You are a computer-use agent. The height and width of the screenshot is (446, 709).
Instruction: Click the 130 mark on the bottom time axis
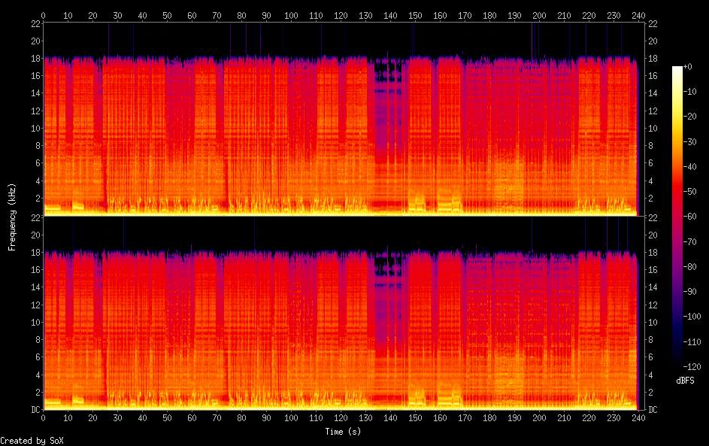coord(365,417)
